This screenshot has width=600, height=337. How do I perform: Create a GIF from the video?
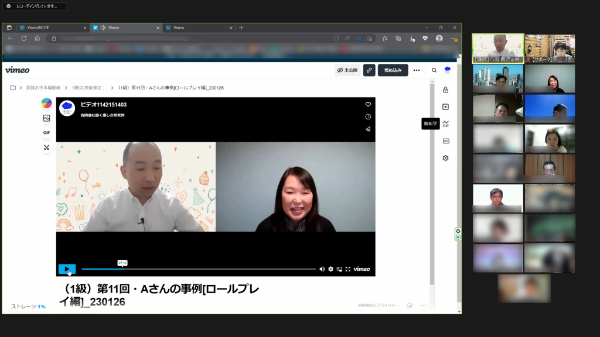click(46, 133)
